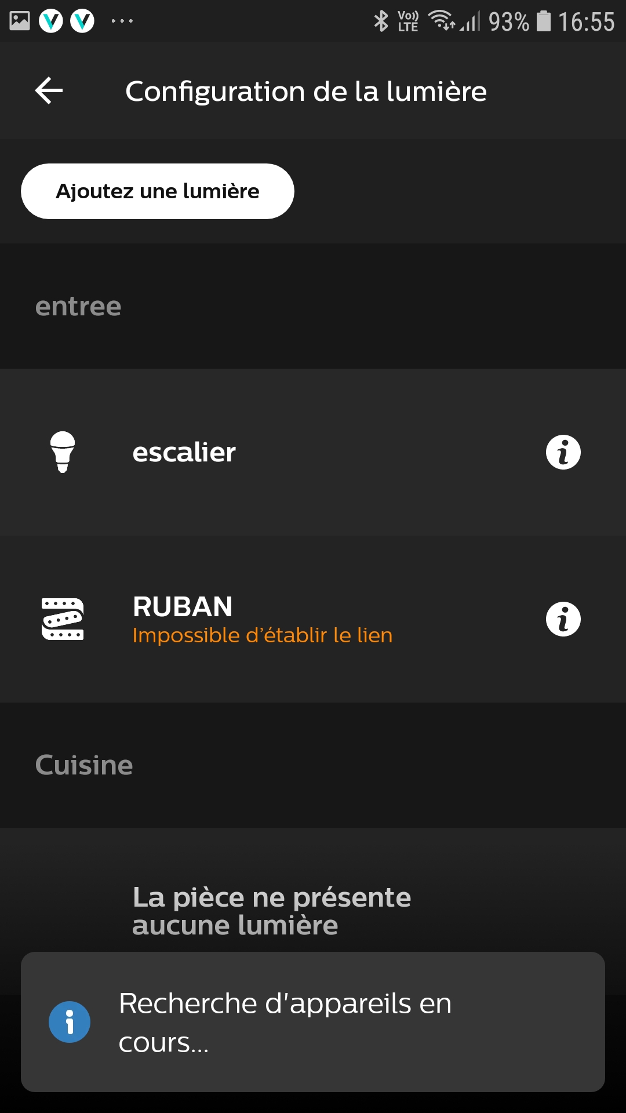Open info for escalier light
The width and height of the screenshot is (626, 1113).
(x=563, y=452)
